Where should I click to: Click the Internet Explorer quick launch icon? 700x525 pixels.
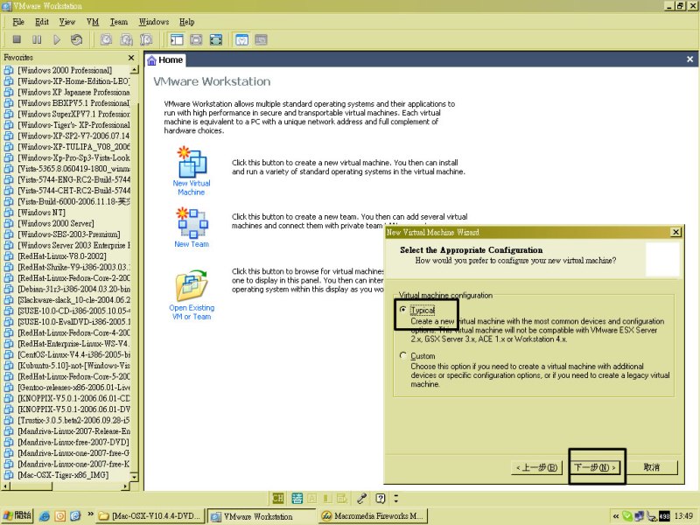click(45, 516)
